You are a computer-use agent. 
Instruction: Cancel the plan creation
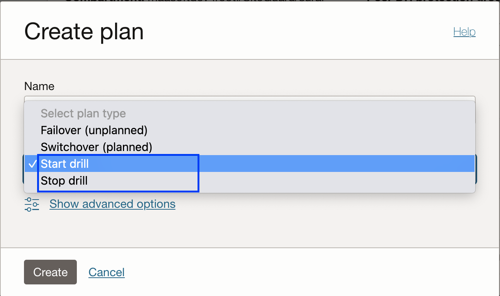pos(106,272)
